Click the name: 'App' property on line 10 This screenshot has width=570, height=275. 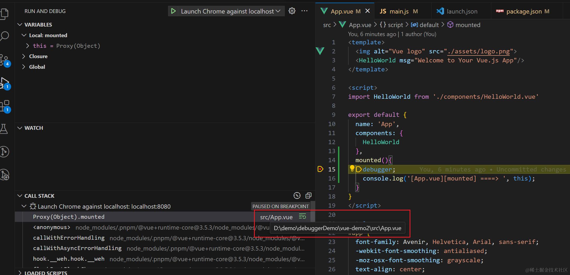(377, 124)
